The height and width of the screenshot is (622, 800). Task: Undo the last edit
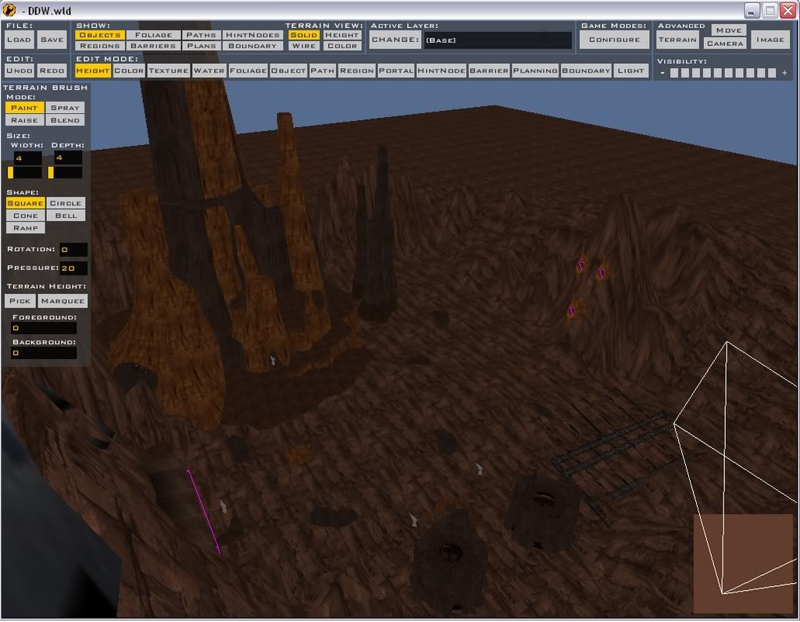pyautogui.click(x=20, y=71)
